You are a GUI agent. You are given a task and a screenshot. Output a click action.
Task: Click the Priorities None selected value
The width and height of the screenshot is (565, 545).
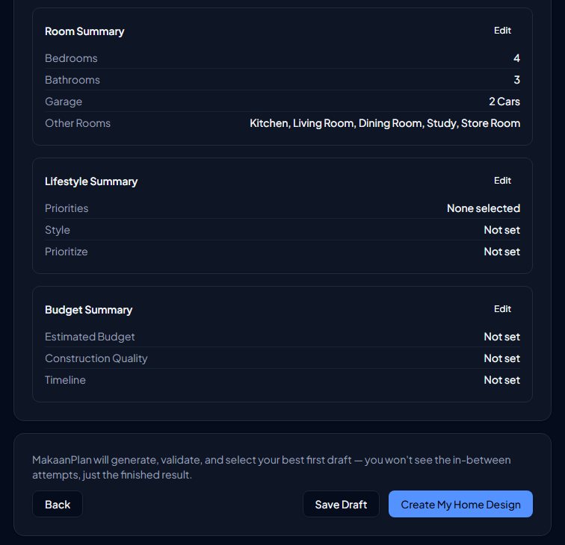coord(484,208)
